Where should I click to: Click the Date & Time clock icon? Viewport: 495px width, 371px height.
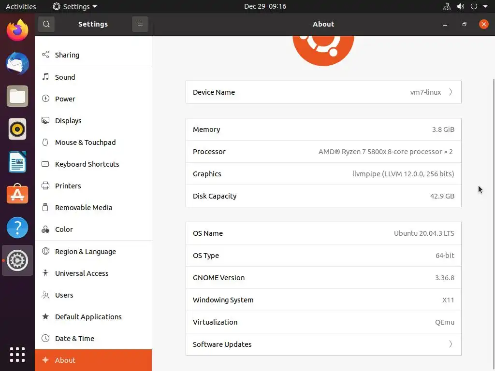point(45,338)
